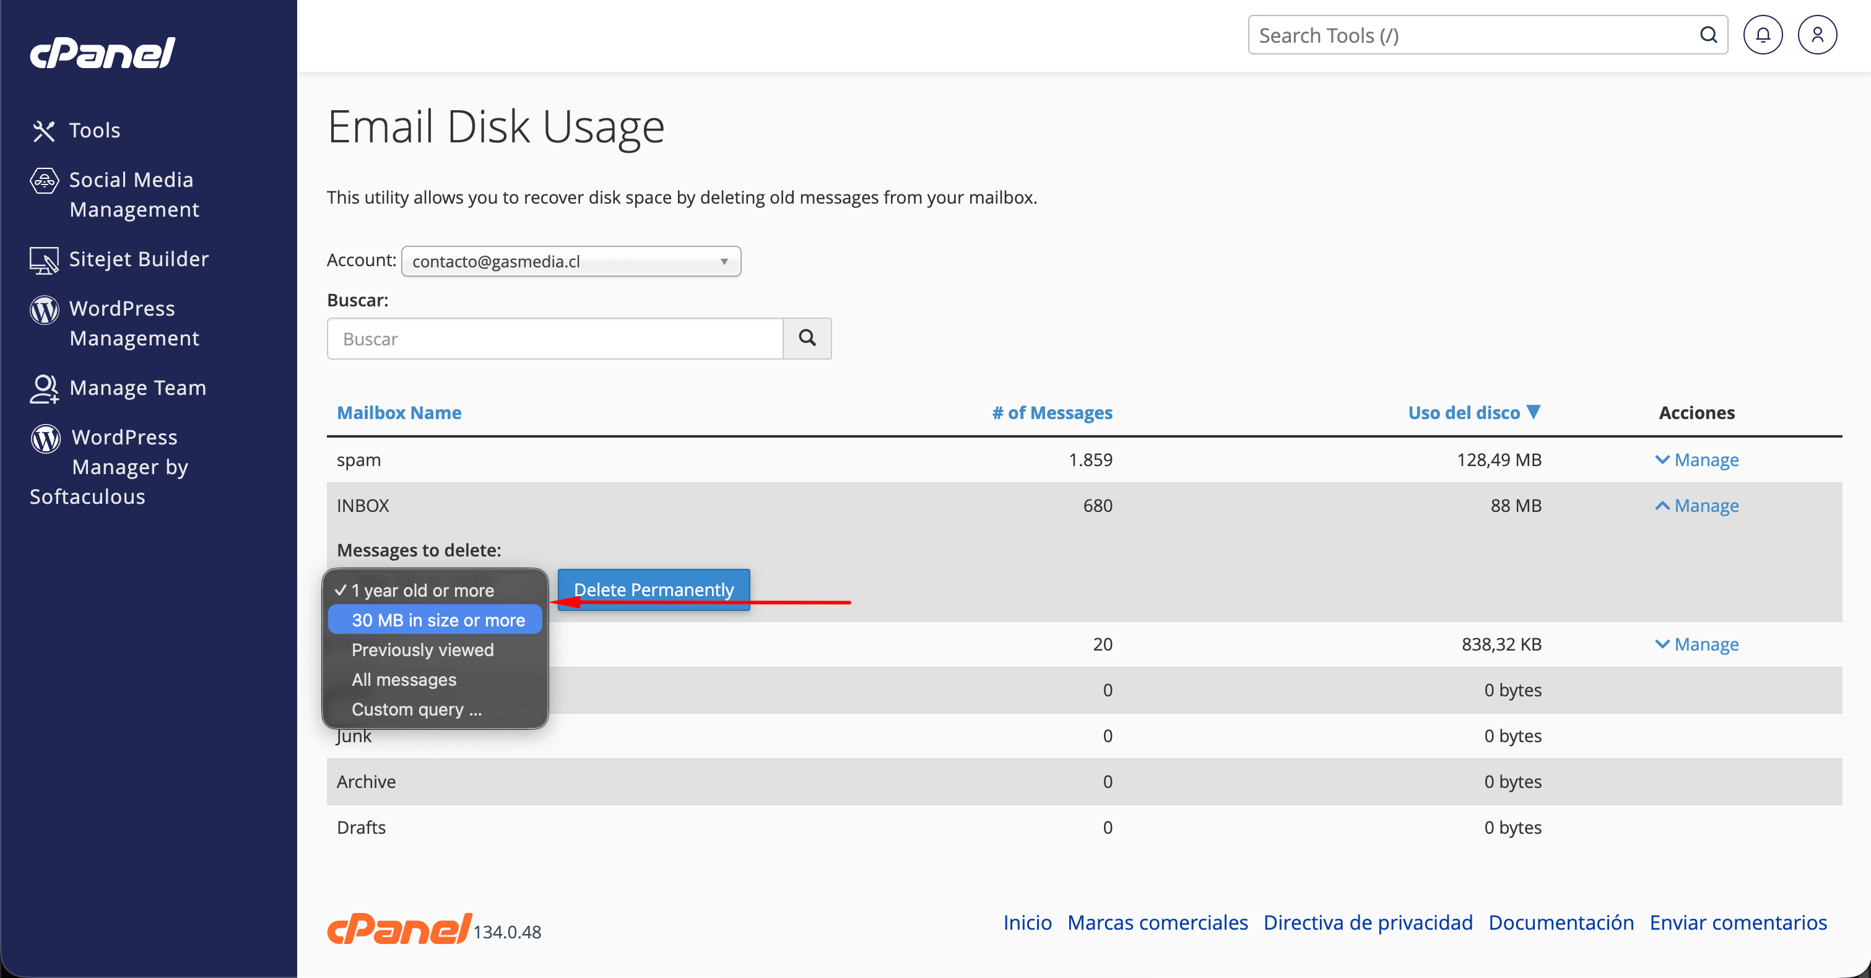The image size is (1871, 978).
Task: Choose 'All messages' from the list
Action: (x=435, y=680)
